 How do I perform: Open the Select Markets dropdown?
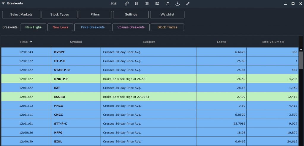(21, 15)
